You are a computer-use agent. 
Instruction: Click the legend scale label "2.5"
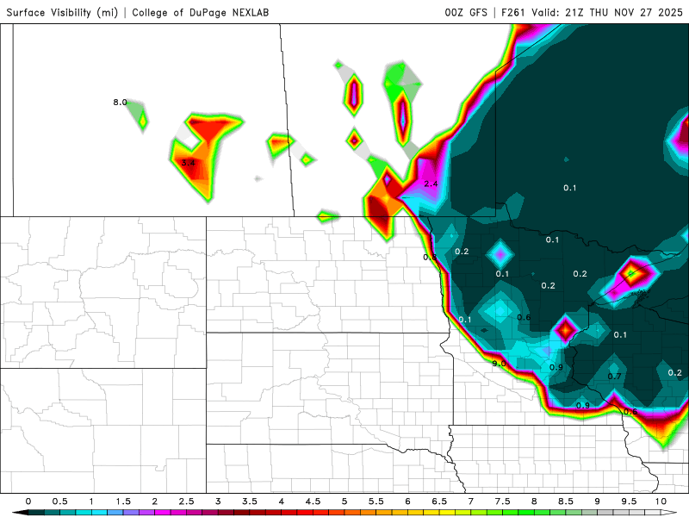(186, 501)
